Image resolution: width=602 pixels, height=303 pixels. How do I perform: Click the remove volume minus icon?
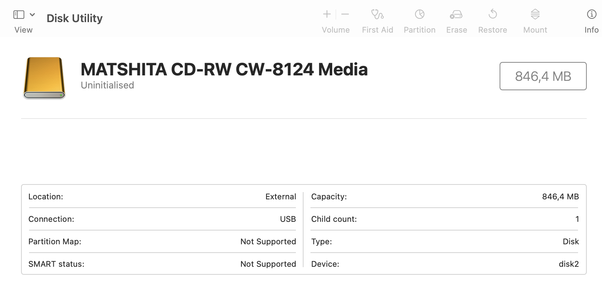[345, 14]
